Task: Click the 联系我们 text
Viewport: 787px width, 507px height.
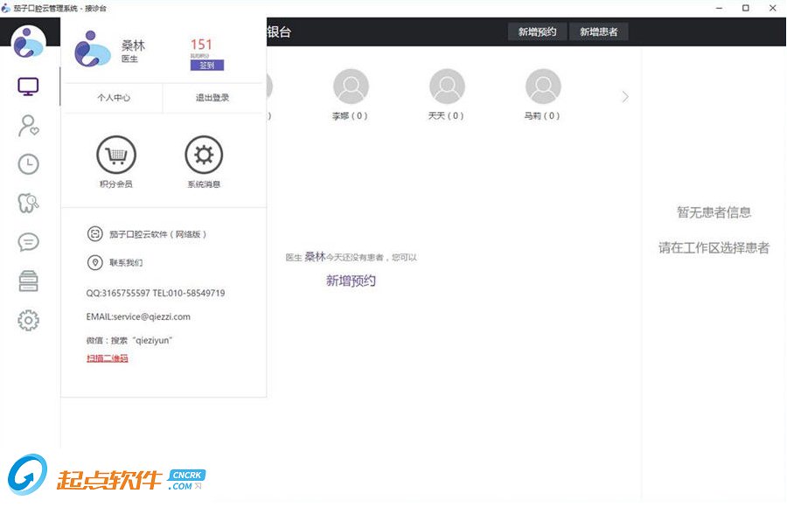Action: pyautogui.click(x=126, y=262)
